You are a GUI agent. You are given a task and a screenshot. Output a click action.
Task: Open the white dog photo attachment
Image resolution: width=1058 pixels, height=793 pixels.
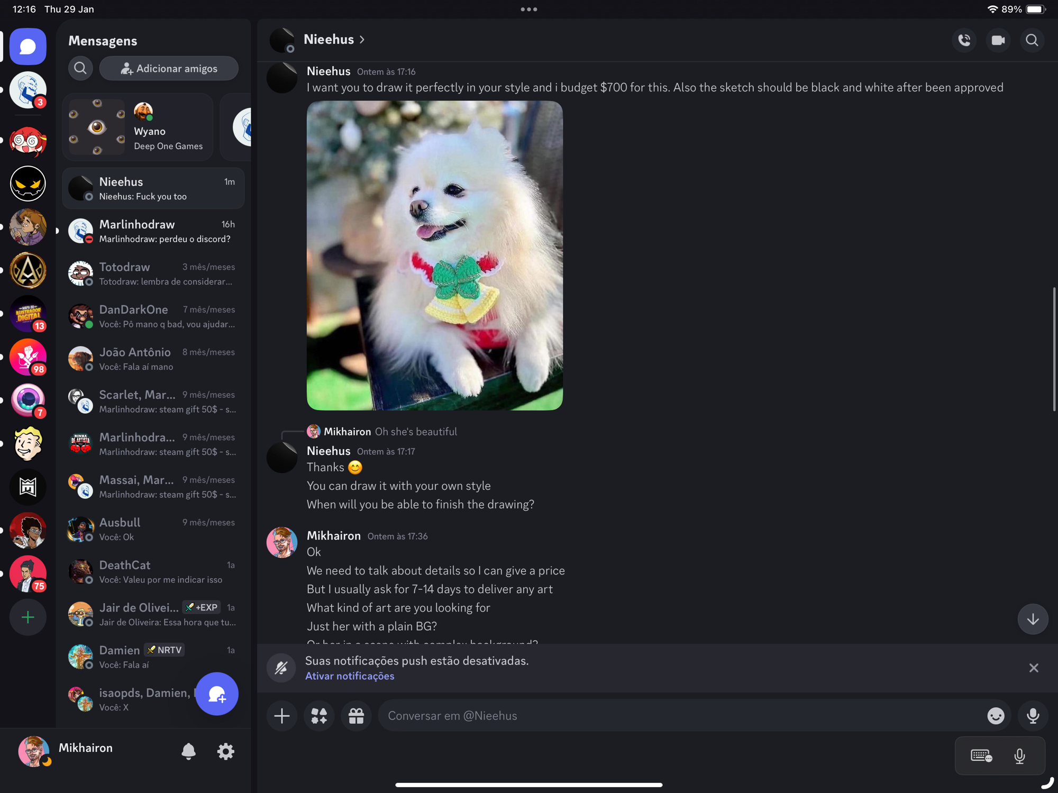tap(434, 256)
